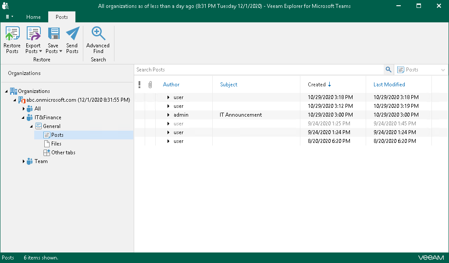Select Other tabs in the tree
The width and height of the screenshot is (449, 263).
pyautogui.click(x=63, y=153)
